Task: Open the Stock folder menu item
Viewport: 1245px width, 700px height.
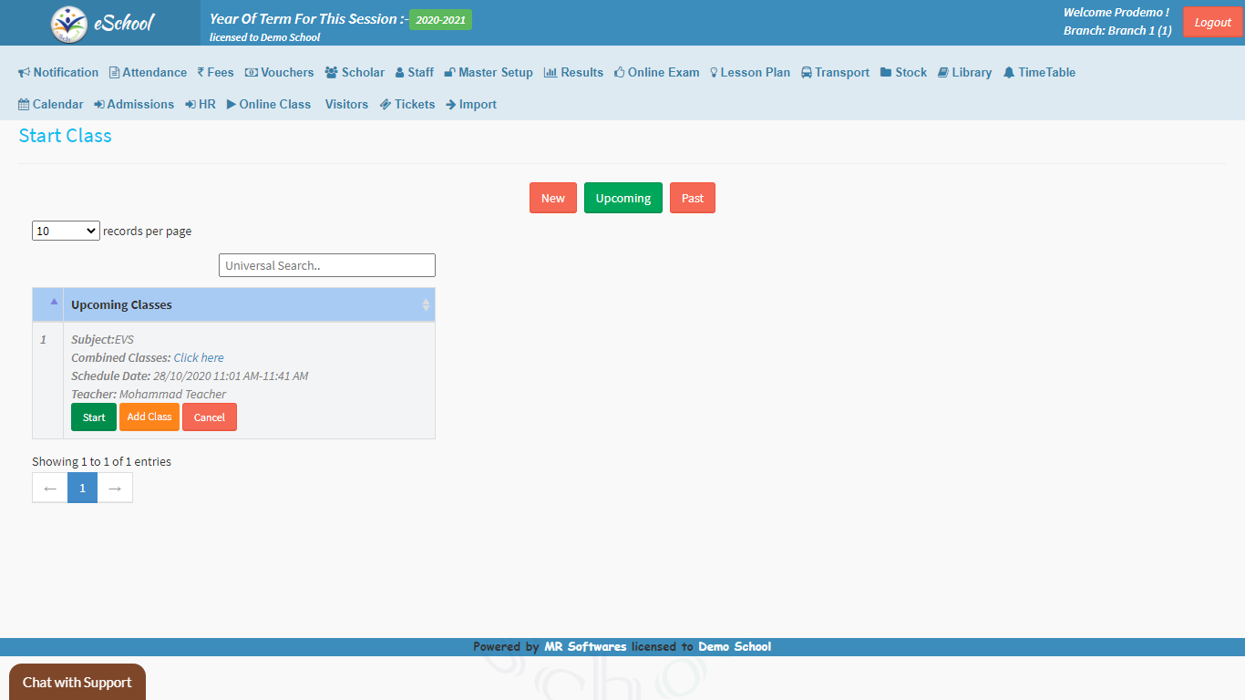Action: click(903, 73)
